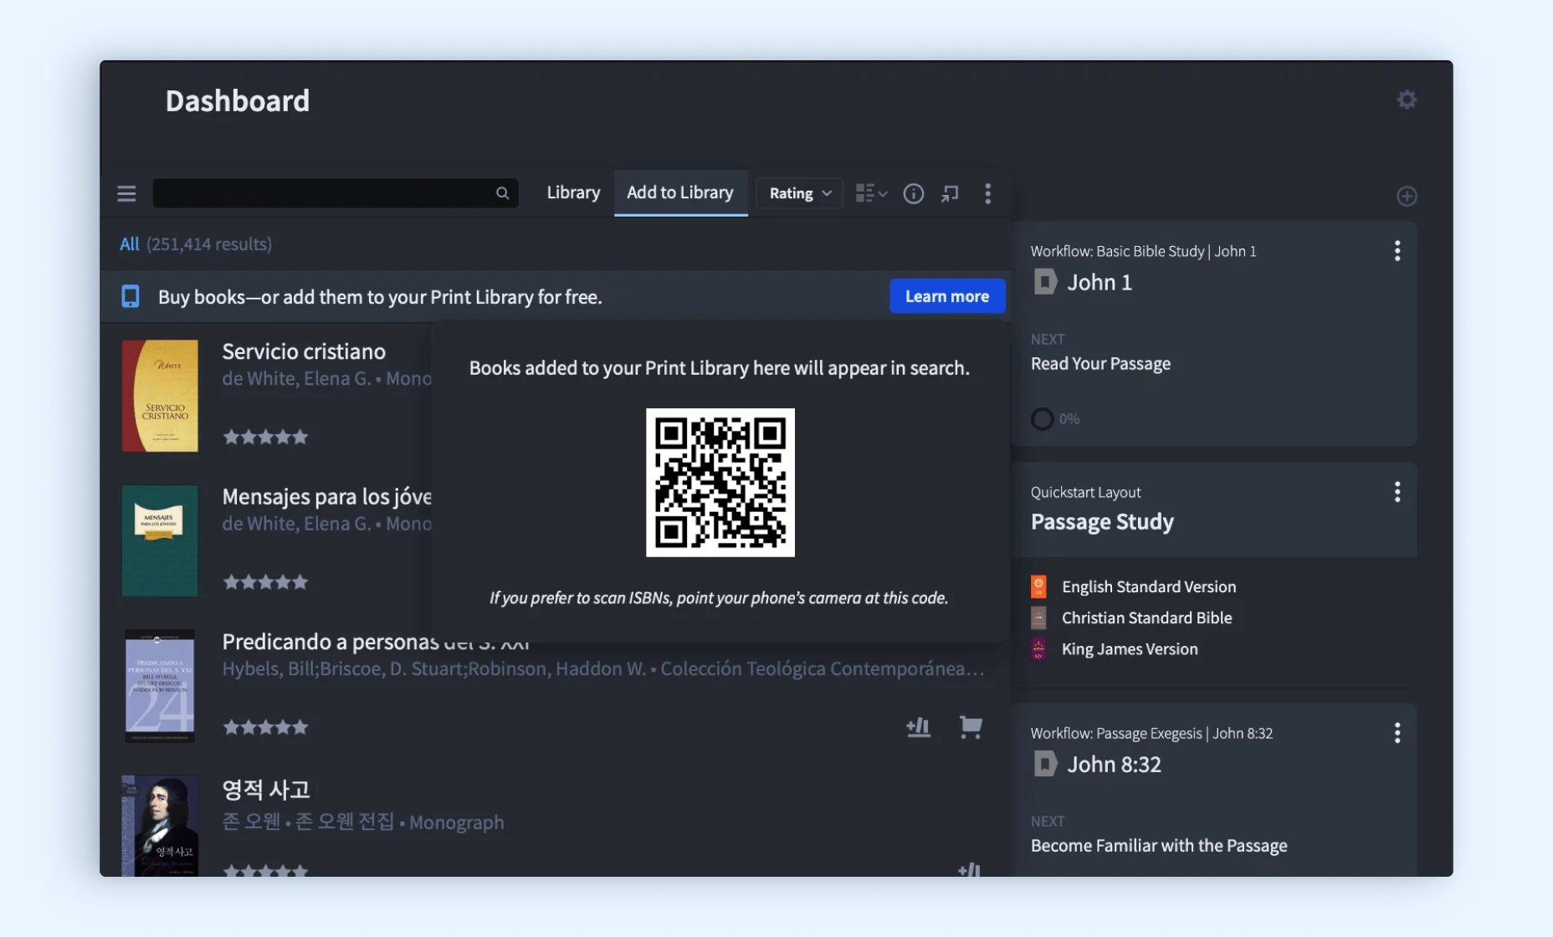Rate Servicio cristiano using its stars
The image size is (1553, 937).
click(265, 437)
